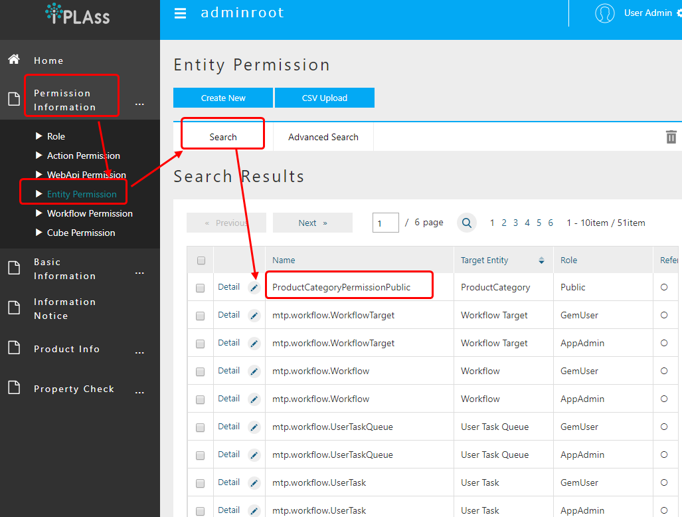The height and width of the screenshot is (517, 682).
Task: Click the Home house icon
Action: [14, 59]
